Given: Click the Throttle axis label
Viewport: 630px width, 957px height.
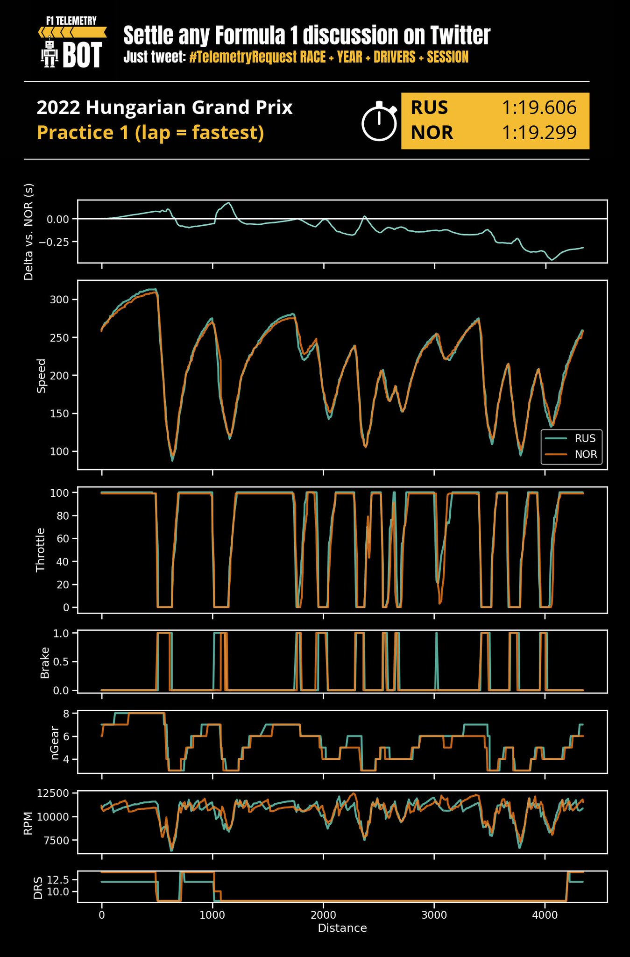Looking at the screenshot, I should [41, 550].
